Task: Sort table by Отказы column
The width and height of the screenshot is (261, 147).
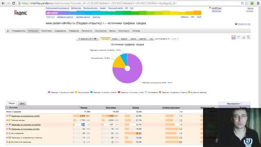Action: [136, 108]
